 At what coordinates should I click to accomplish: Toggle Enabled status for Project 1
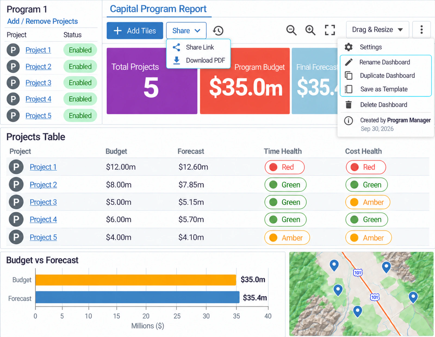point(80,50)
